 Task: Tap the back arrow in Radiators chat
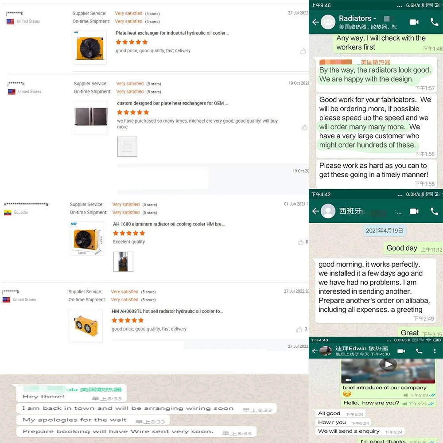(x=315, y=22)
